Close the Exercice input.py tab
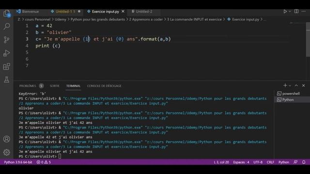 coord(123,12)
